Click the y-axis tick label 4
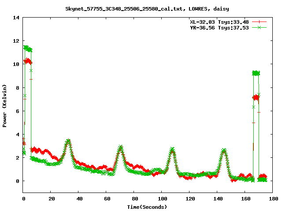The width and height of the screenshot is (282, 211). [18, 135]
